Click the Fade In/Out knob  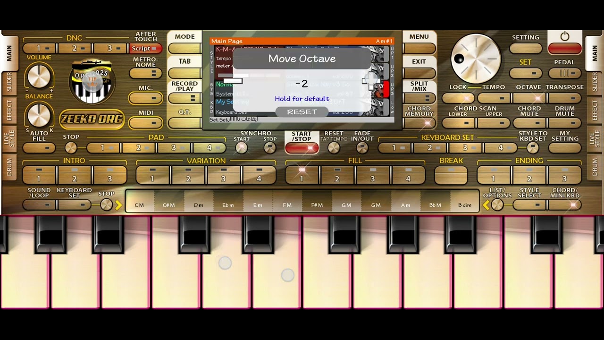pyautogui.click(x=362, y=148)
